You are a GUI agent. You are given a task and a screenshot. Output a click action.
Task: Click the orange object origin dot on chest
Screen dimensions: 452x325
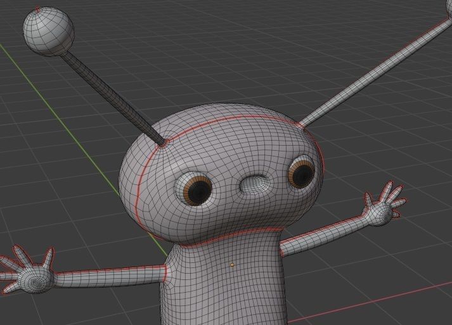[232, 264]
